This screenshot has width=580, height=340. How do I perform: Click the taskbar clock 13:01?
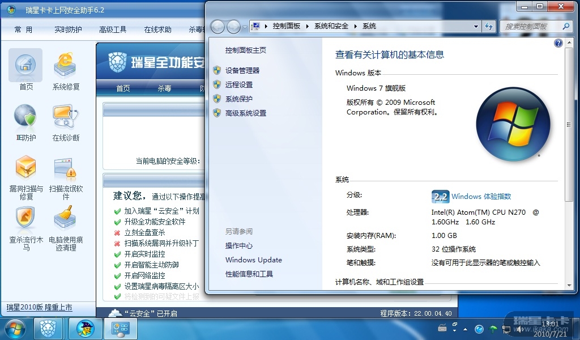[x=549, y=324]
